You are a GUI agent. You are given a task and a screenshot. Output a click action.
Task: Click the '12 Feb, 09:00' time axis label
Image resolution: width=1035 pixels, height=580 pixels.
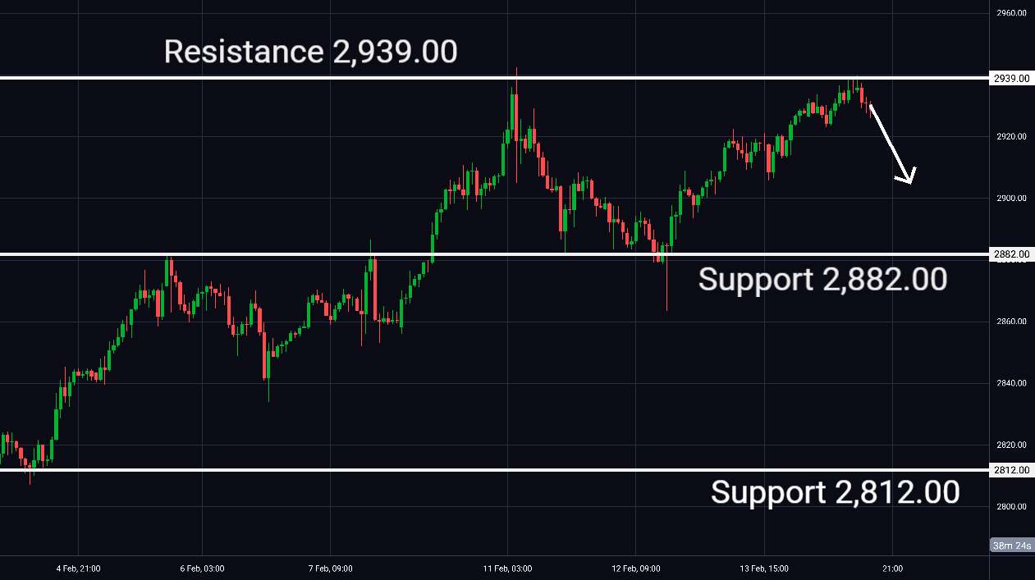[x=636, y=569]
